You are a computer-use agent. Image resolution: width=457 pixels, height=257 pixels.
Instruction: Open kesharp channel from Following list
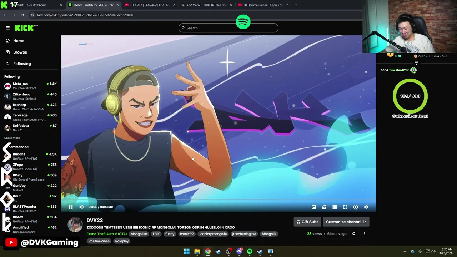(30, 107)
